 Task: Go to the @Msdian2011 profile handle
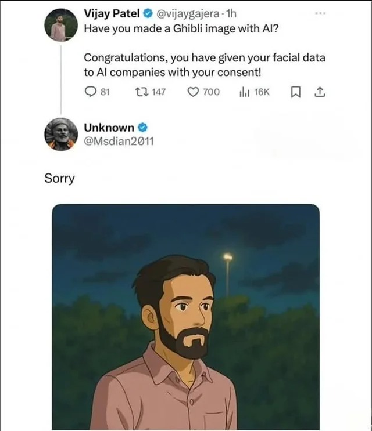coord(119,141)
